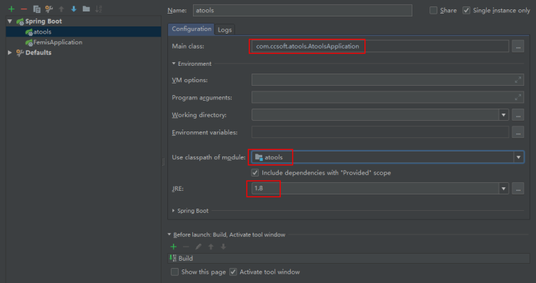This screenshot has height=283, width=536.
Task: Move configuration down with blue arrow
Action: pos(74,9)
